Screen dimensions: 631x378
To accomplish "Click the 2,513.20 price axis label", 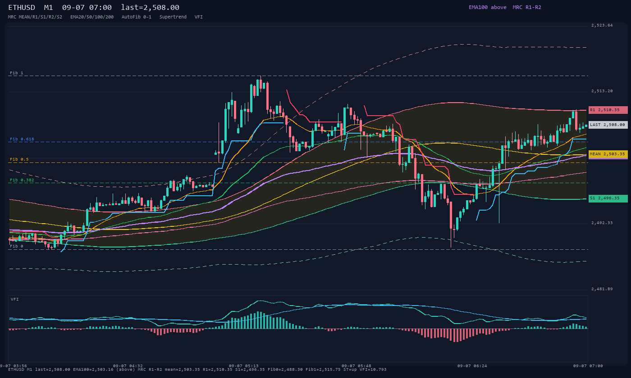I will coord(602,91).
